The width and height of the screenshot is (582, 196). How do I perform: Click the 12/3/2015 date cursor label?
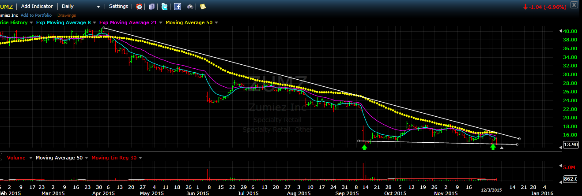[x=491, y=190]
